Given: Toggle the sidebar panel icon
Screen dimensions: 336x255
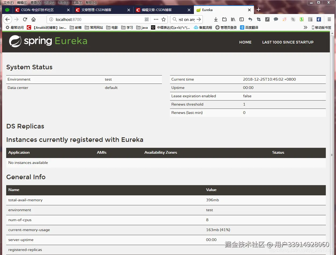Looking at the screenshot, I should click(x=242, y=19).
